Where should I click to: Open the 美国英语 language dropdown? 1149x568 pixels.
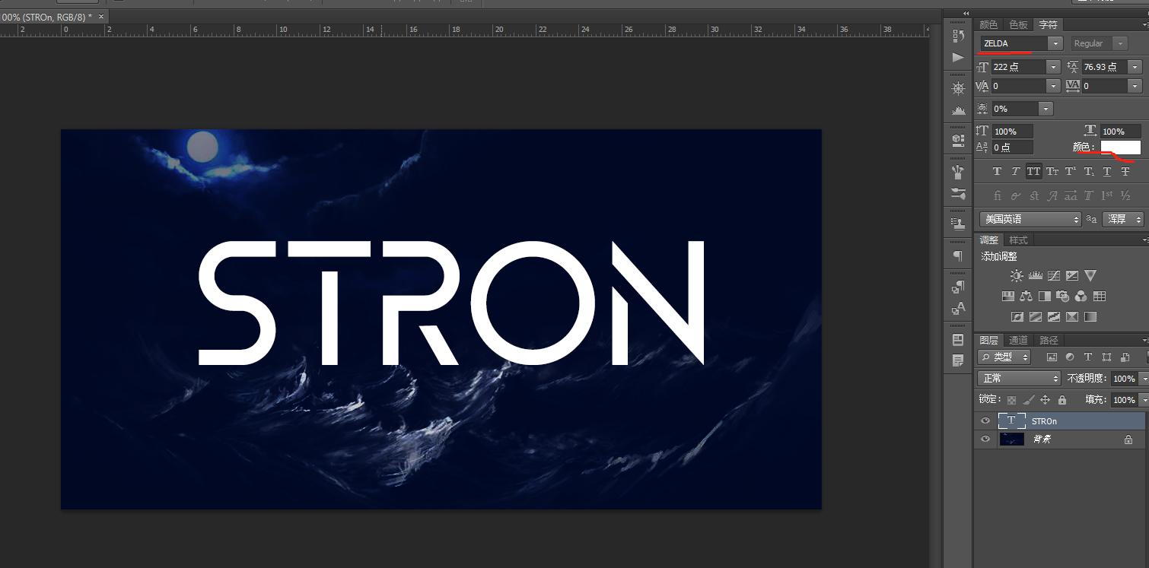[x=1030, y=219]
